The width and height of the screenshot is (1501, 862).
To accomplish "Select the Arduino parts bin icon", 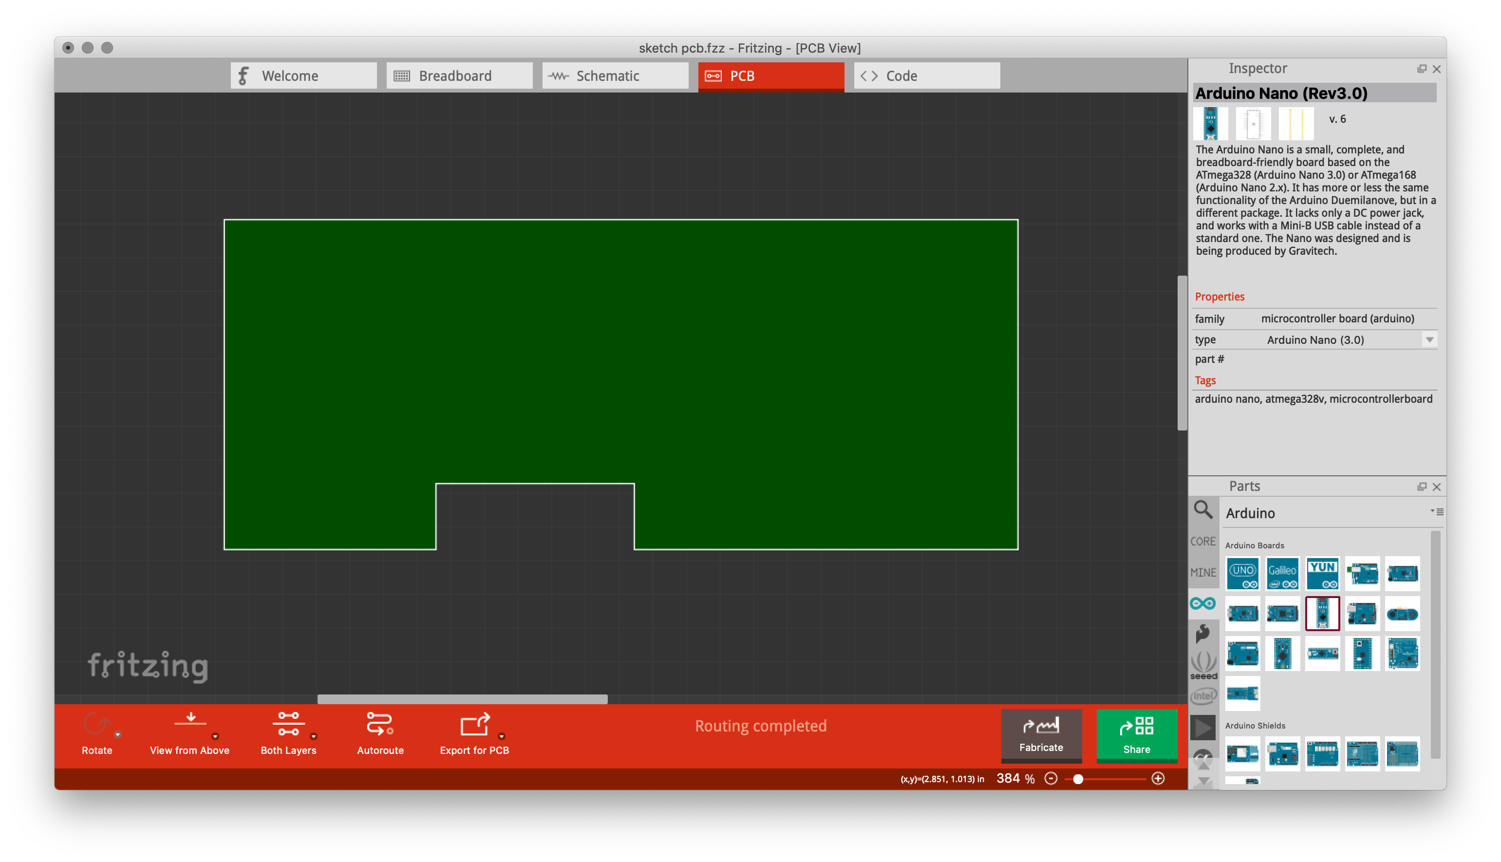I will click(1202, 603).
